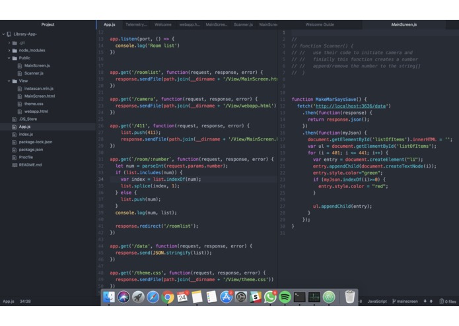Image resolution: width=459 pixels, height=326 pixels.
Task: Place cursor on console.log('Room list') line
Action: (147, 46)
